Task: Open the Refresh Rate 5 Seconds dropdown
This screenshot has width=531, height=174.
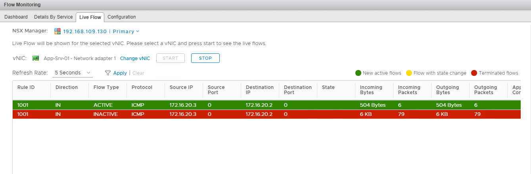Action: pos(73,73)
